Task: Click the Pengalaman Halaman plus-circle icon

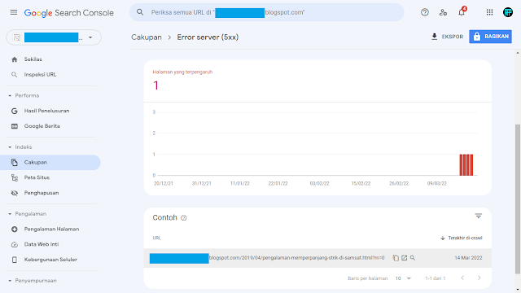Action: click(15, 230)
